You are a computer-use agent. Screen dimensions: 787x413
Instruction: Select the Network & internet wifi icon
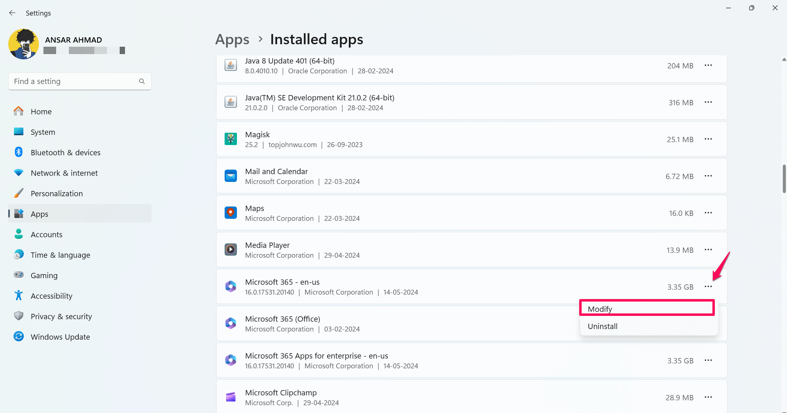[x=19, y=172]
